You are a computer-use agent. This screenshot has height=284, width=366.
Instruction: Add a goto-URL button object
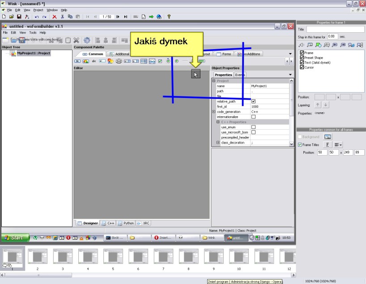[351, 45]
